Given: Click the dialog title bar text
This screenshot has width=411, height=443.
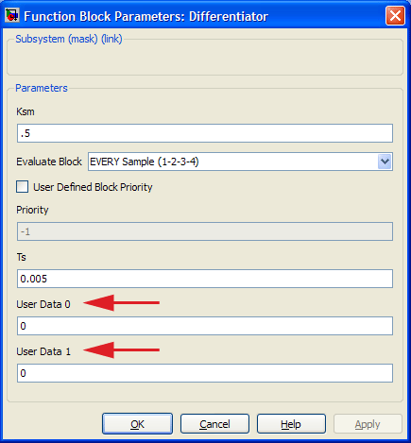Looking at the screenshot, I should [146, 16].
